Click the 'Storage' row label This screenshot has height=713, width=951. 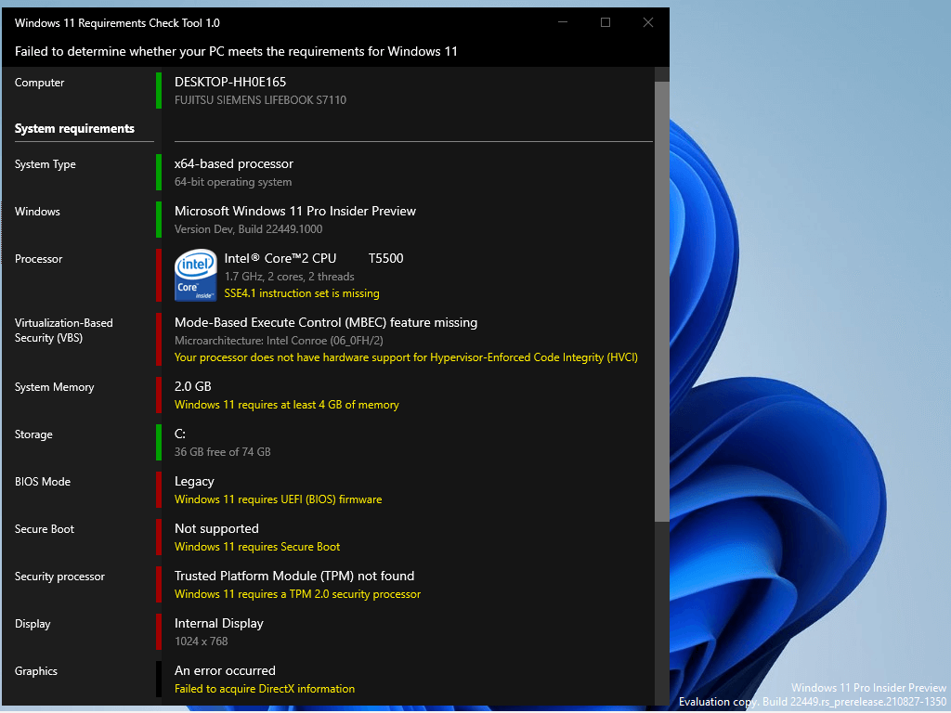point(34,434)
